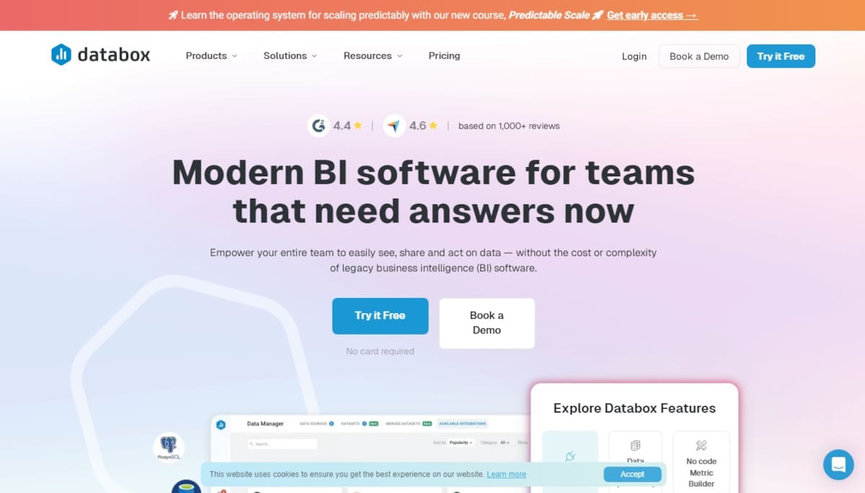Open Learn more link in cookie banner

coord(506,474)
